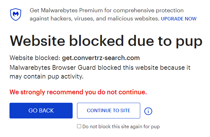This screenshot has height=137, width=210.
Task: Click the CONTINUE TO SITE button
Action: coord(109,111)
